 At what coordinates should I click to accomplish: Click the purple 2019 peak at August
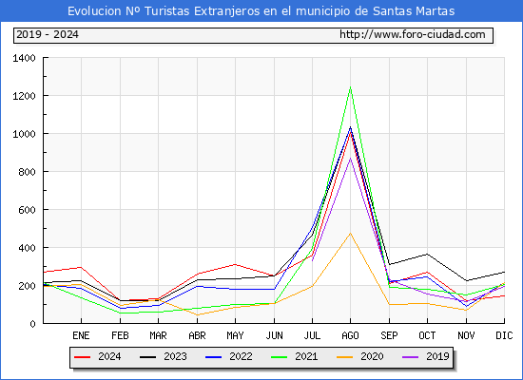[350, 158]
